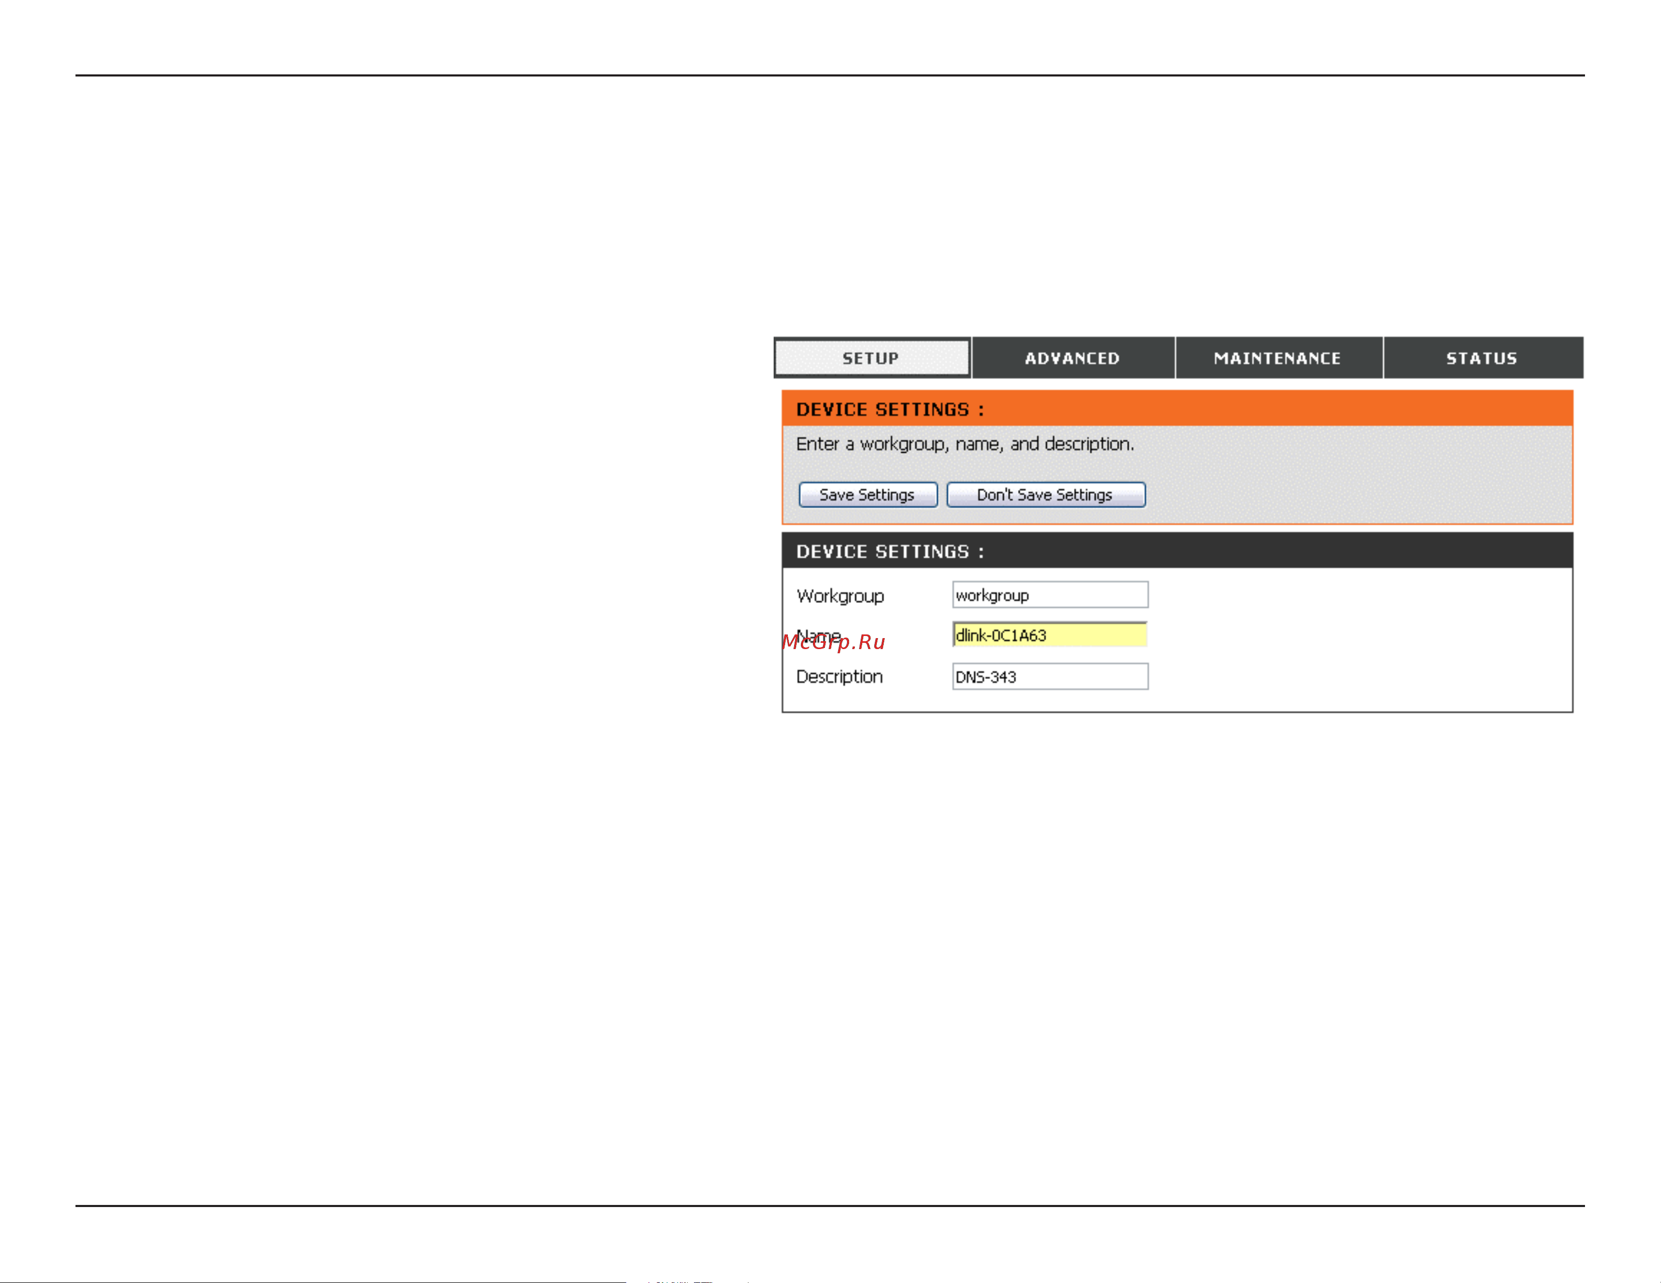Click the Description field showing DNS-343
Image resolution: width=1661 pixels, height=1283 pixels.
pyautogui.click(x=1050, y=676)
